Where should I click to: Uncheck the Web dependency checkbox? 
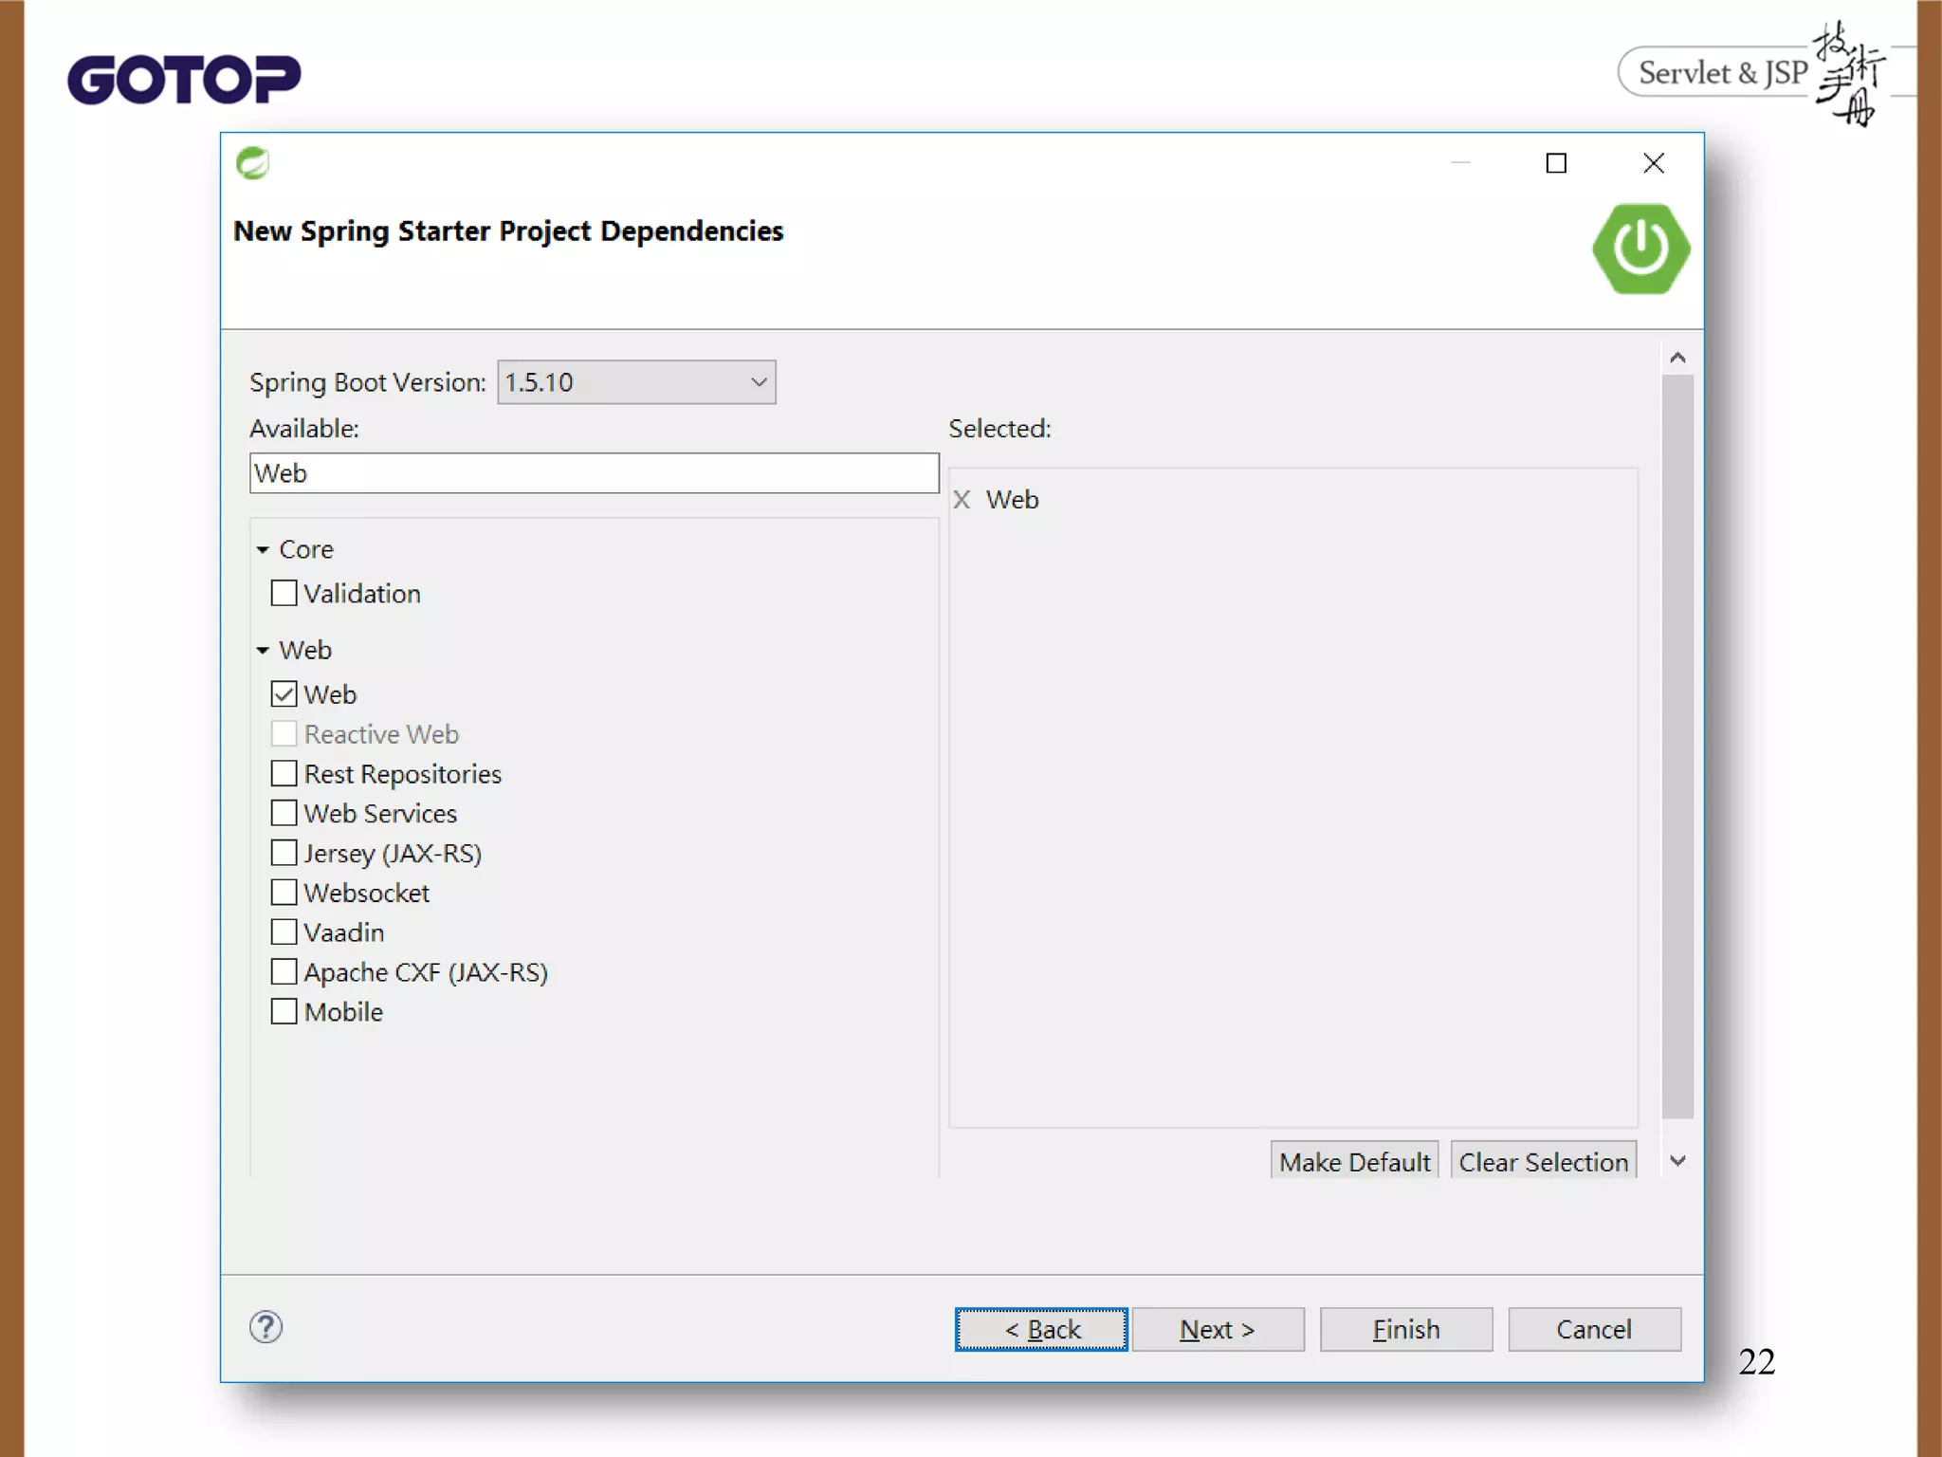[x=284, y=694]
